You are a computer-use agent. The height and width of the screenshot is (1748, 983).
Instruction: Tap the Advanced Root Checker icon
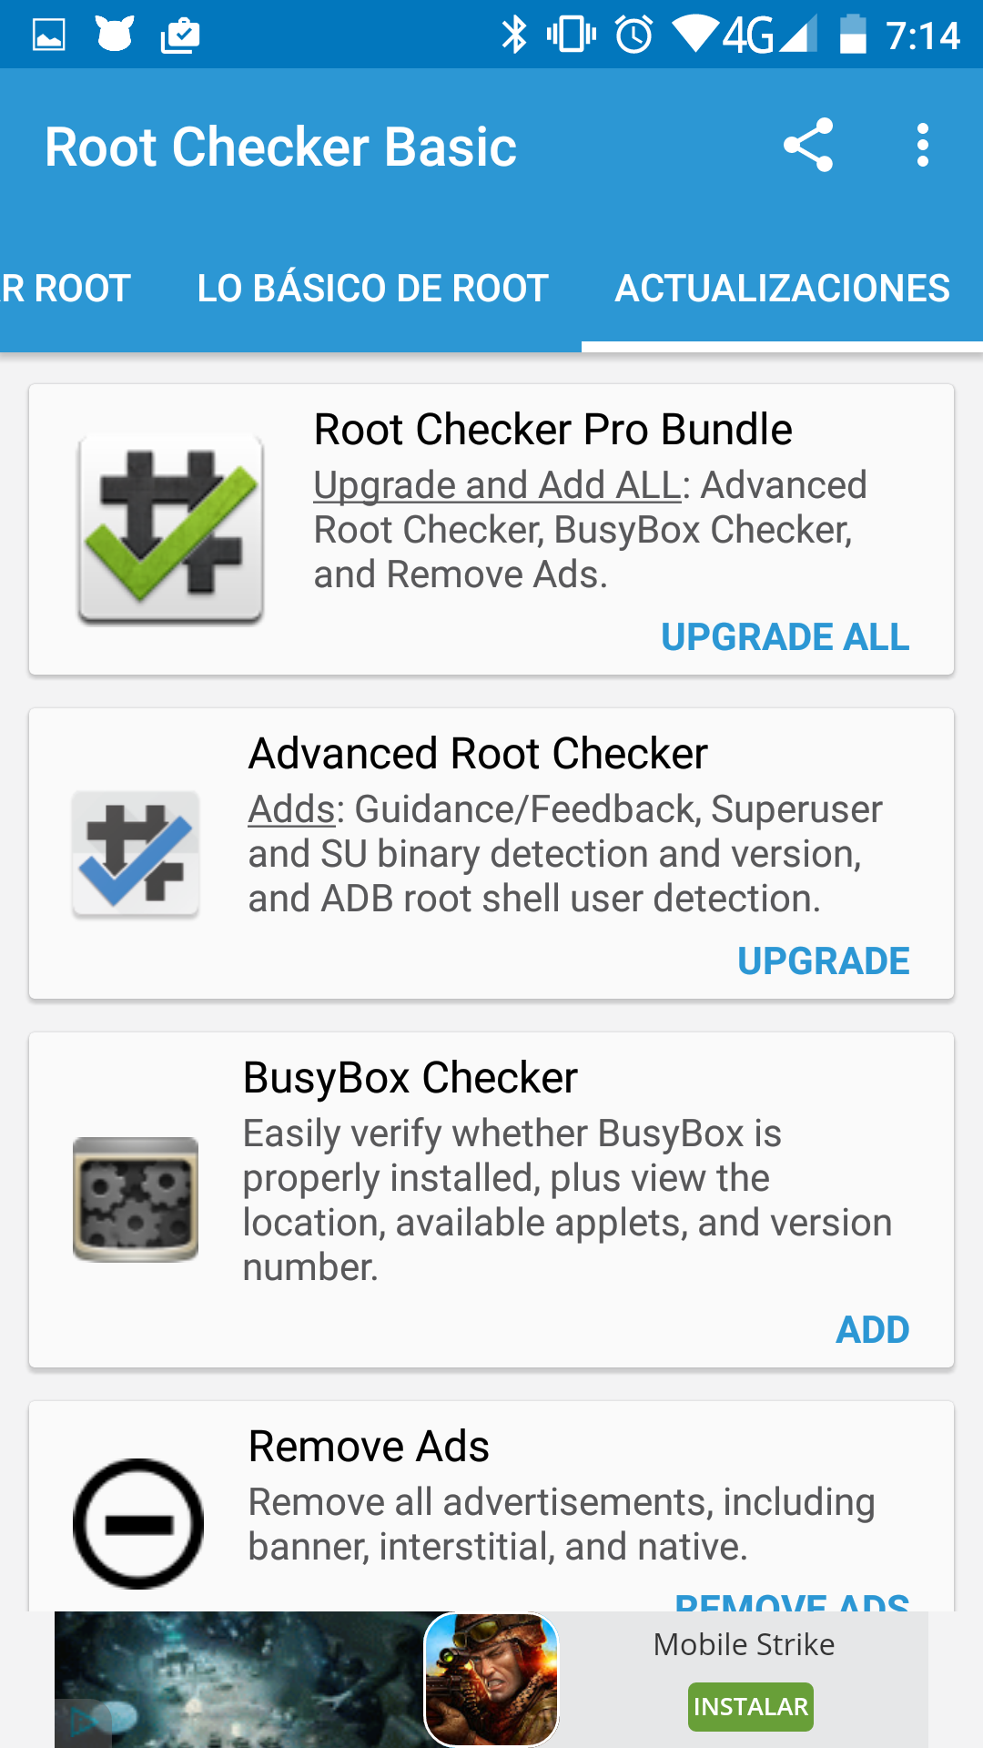point(137,854)
